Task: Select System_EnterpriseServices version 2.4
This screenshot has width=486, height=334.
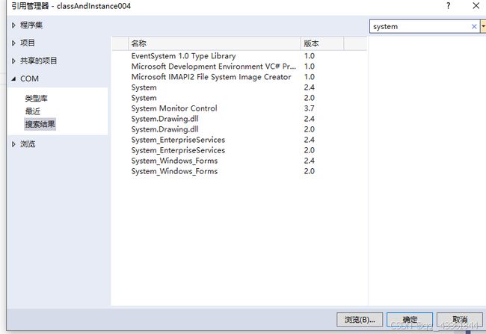Action: point(239,140)
